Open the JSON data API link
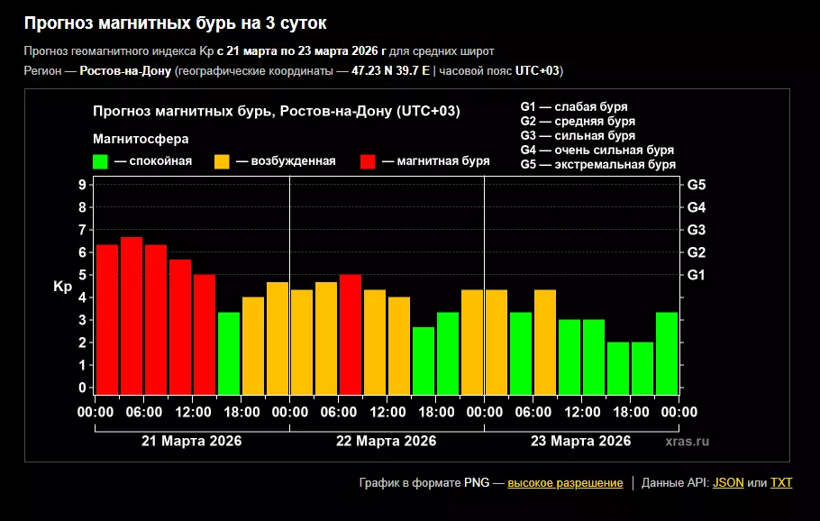Screen dimensions: 820x521 coord(728,483)
